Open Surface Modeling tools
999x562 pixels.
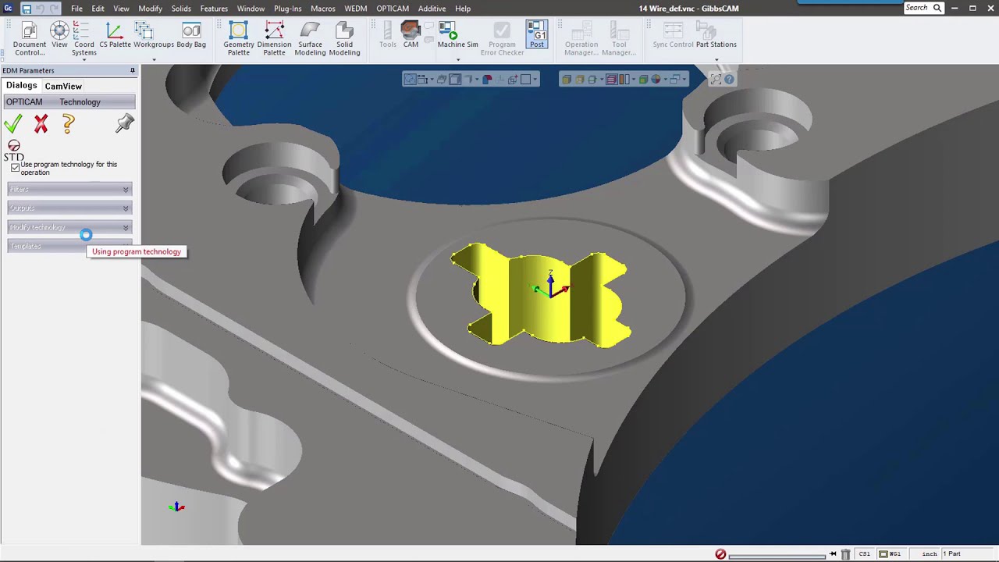(x=310, y=39)
